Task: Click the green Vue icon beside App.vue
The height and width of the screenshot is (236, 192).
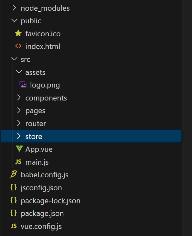Action: (19, 149)
